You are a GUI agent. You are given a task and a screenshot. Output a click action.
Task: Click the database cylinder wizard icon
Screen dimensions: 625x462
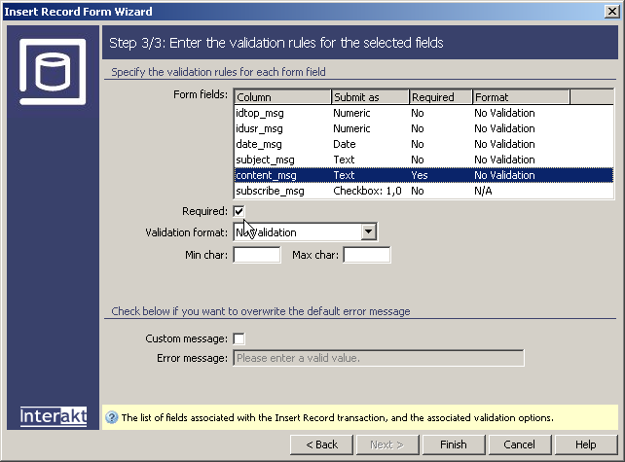tap(54, 71)
